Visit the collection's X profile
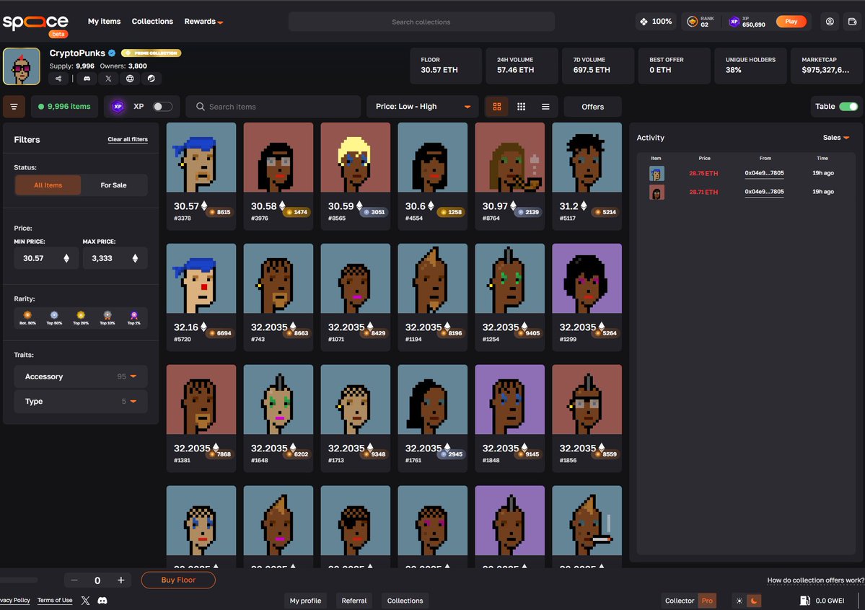This screenshot has width=865, height=610. pyautogui.click(x=108, y=78)
